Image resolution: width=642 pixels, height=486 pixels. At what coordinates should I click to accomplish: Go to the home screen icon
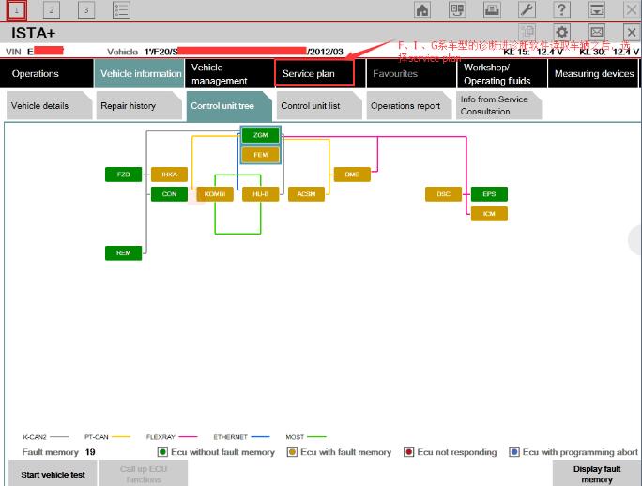point(422,9)
